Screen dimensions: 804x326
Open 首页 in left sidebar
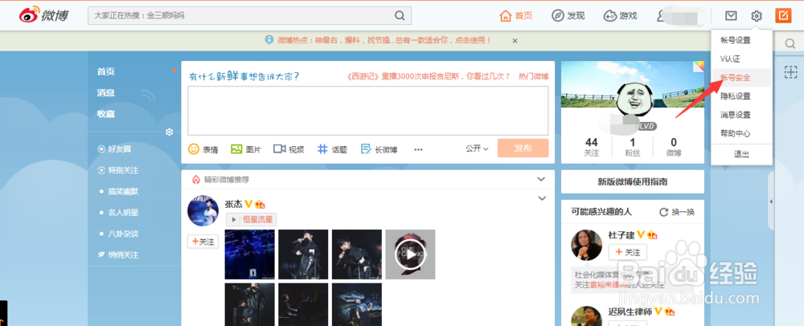pos(105,71)
